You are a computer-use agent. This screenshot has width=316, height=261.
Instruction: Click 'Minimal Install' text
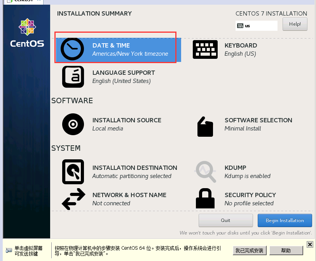tap(243, 129)
